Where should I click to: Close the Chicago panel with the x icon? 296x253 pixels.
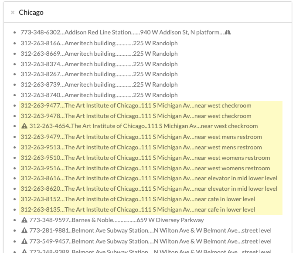(13, 13)
